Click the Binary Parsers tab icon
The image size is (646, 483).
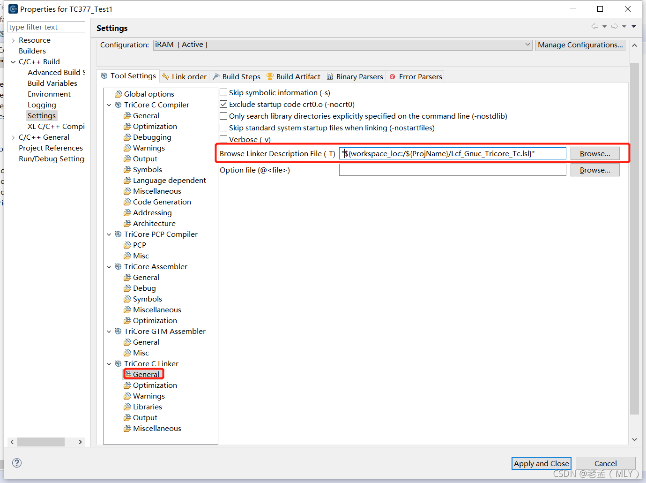(330, 76)
